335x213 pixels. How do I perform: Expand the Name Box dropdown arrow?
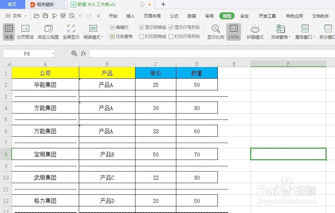[53, 53]
